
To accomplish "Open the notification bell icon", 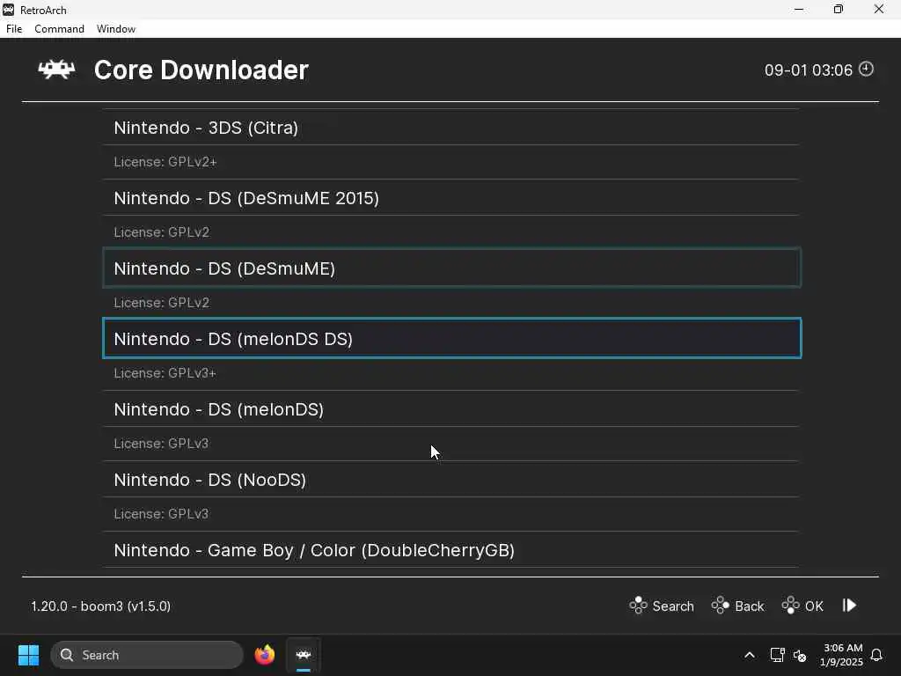I will [876, 655].
